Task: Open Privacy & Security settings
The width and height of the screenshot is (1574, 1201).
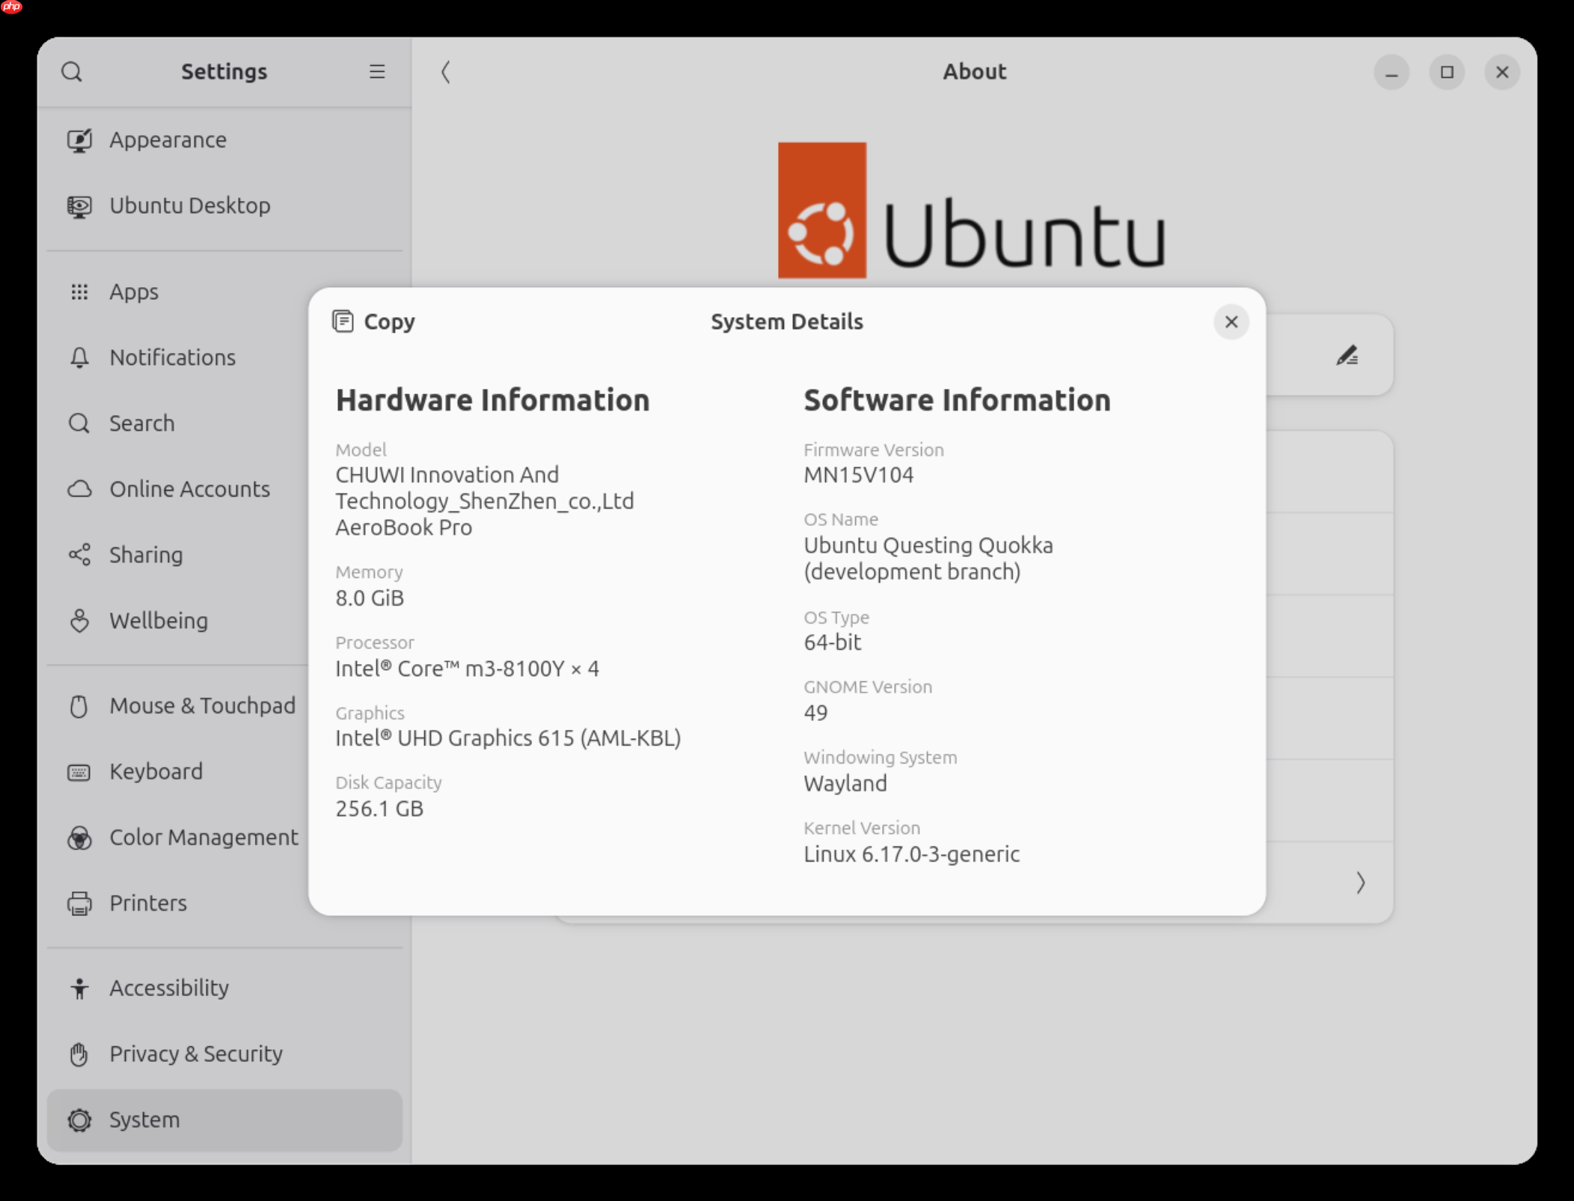Action: pos(79,1054)
